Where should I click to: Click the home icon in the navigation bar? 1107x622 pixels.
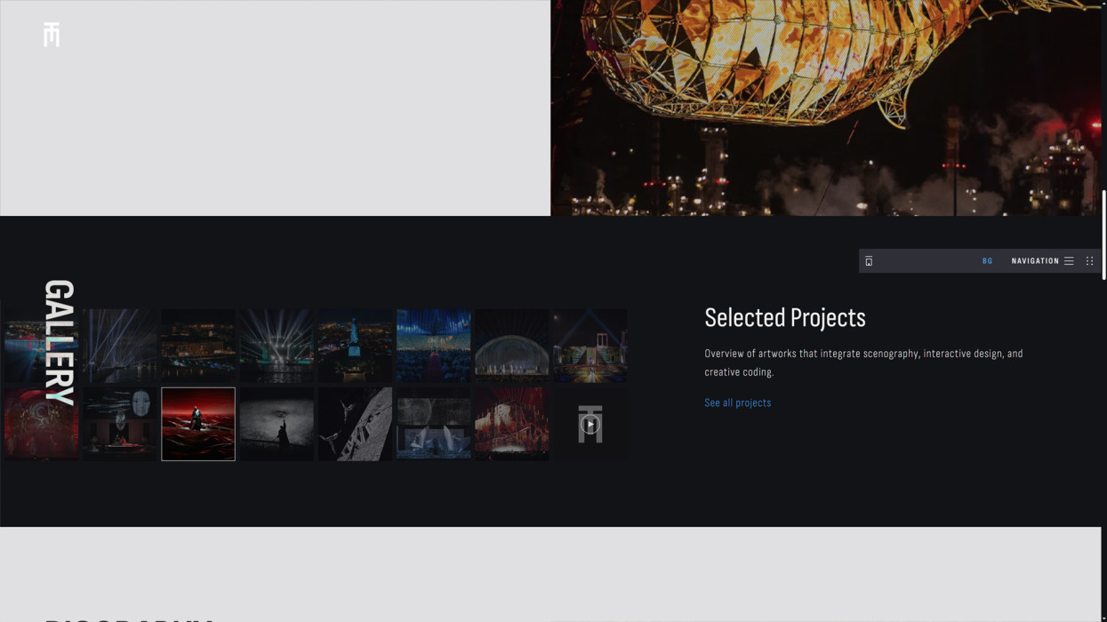869,261
